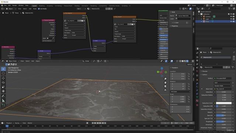
Task: Select the Scale tool in viewport toolbar
Action: (3, 87)
